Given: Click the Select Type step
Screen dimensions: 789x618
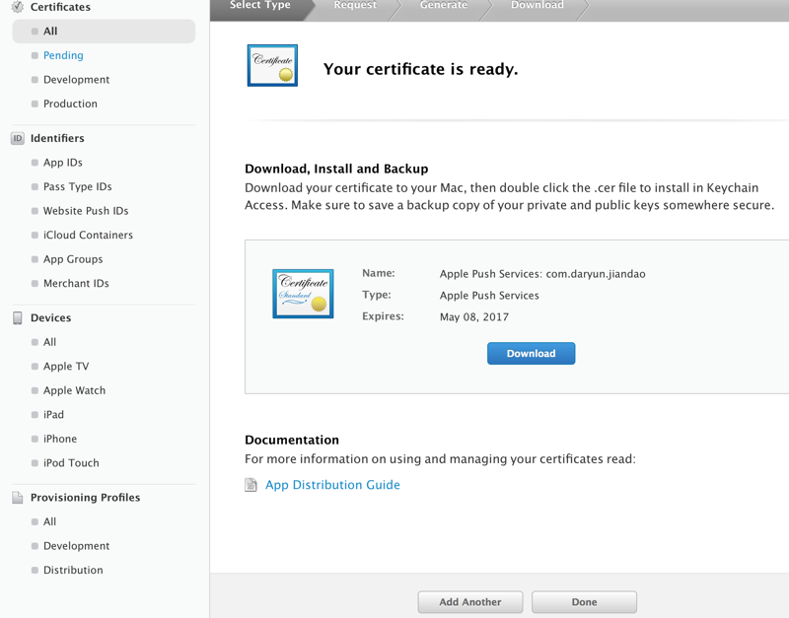Looking at the screenshot, I should (x=260, y=5).
